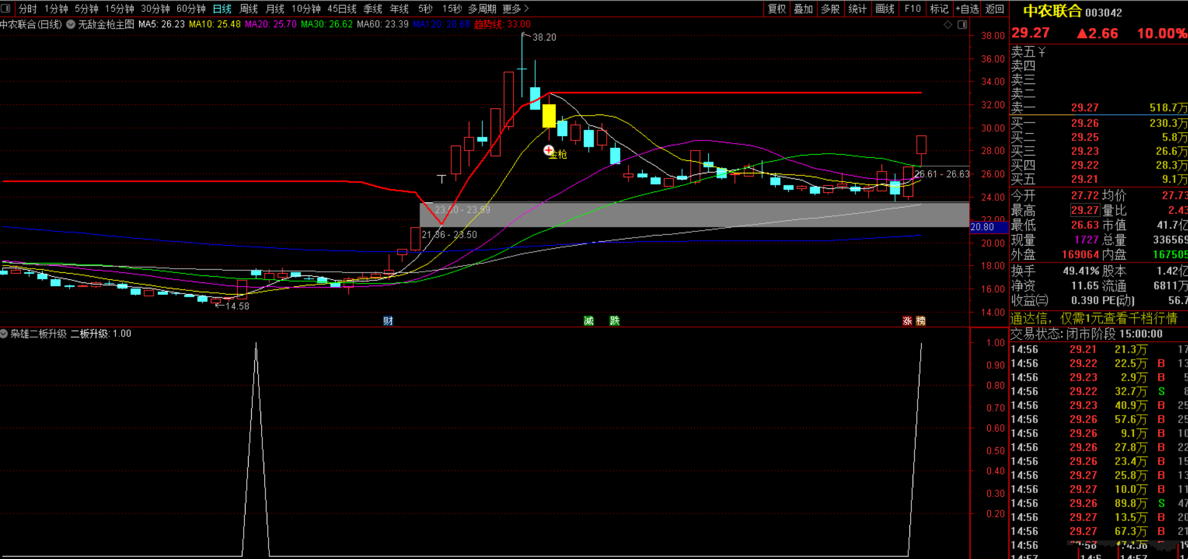Click the 卖五 order book row
Screen dimensions: 1188x559
[x=1098, y=52]
